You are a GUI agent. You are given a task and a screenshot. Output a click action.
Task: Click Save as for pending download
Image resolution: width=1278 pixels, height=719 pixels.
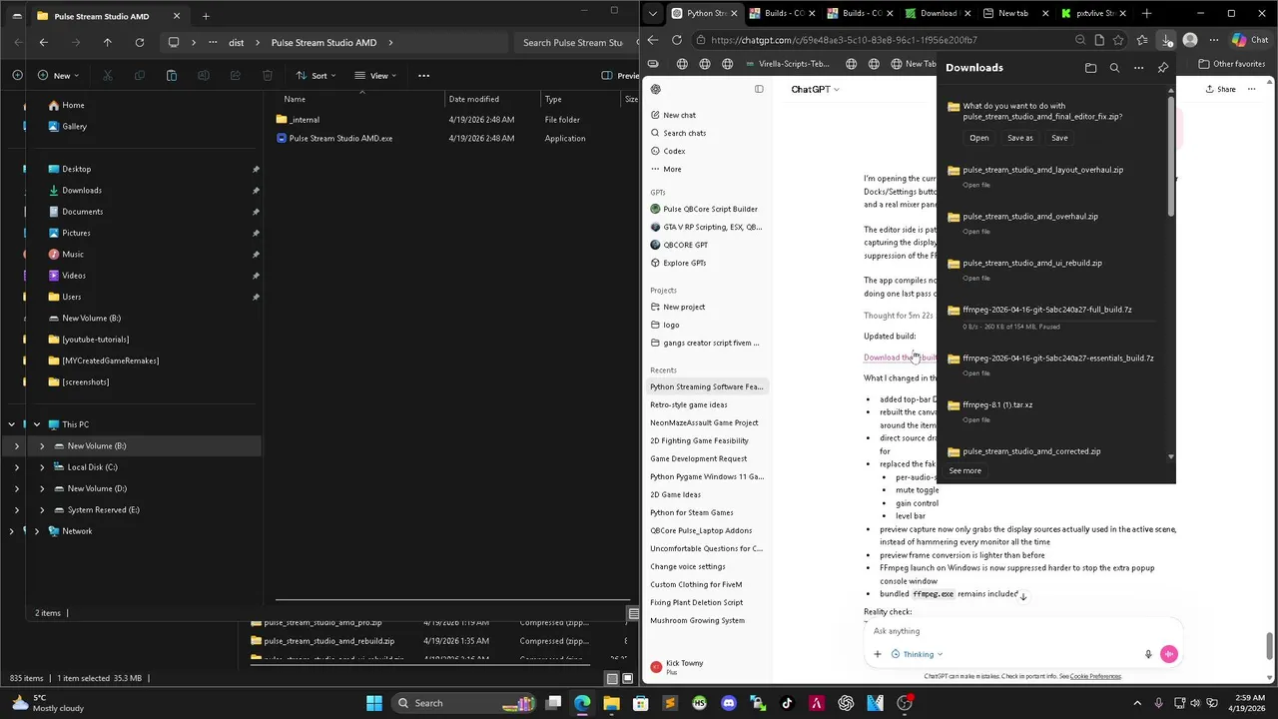(x=1020, y=138)
